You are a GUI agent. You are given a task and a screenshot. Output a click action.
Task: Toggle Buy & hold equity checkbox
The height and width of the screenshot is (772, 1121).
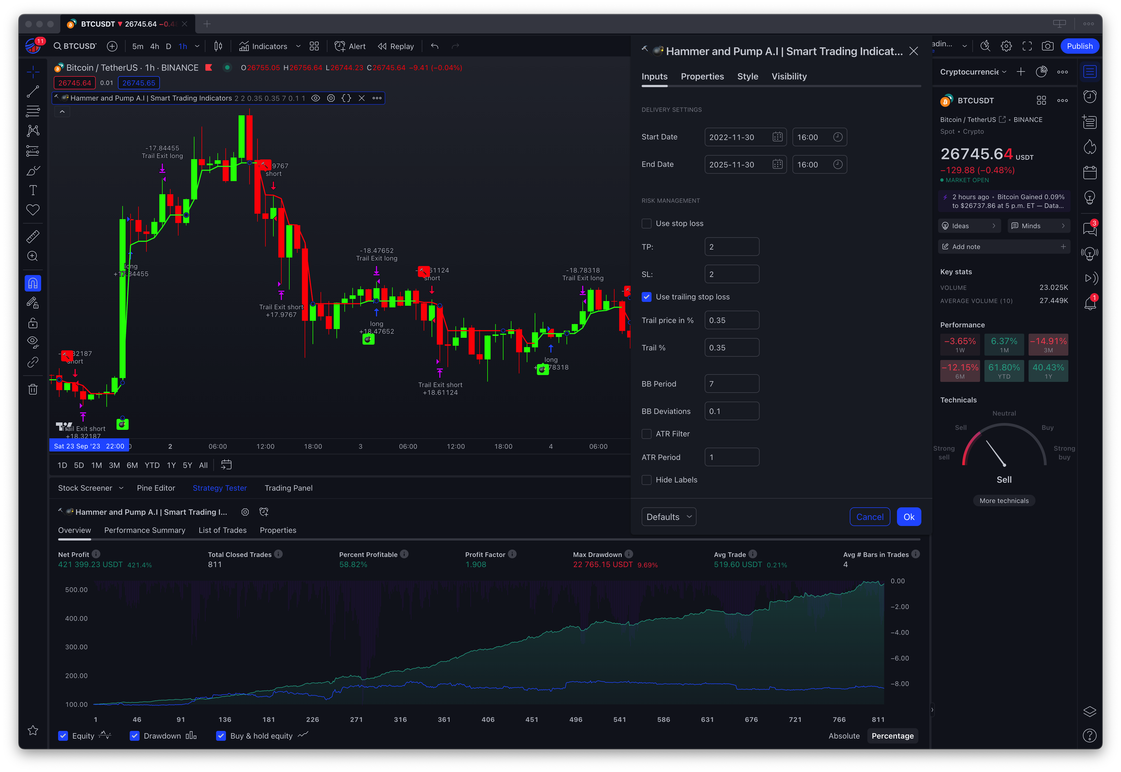pos(221,736)
